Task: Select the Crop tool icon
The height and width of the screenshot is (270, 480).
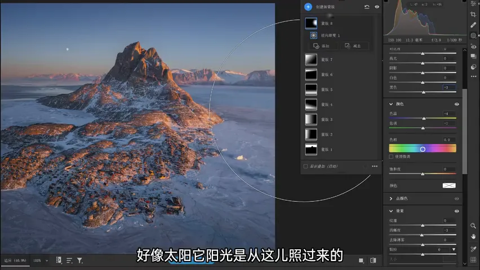Action: 473,15
